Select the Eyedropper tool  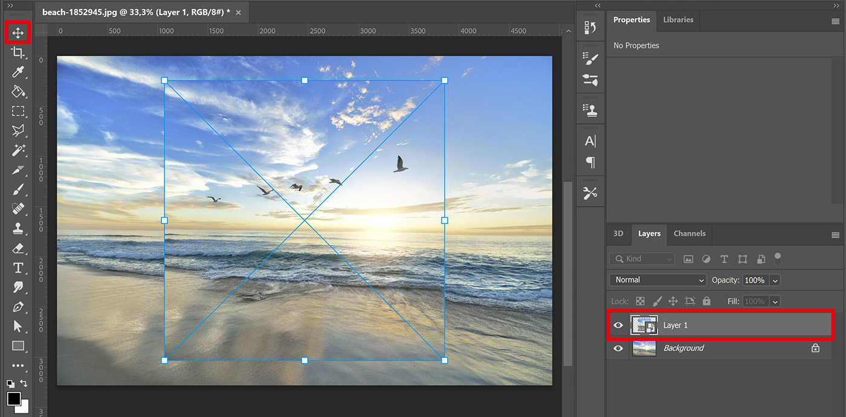18,72
